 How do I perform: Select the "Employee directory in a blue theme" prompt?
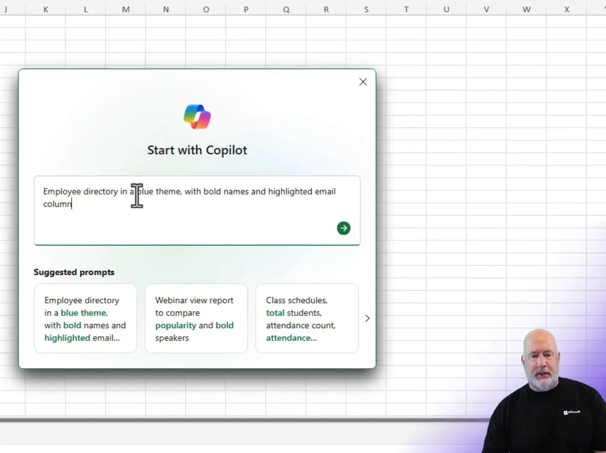click(x=85, y=318)
